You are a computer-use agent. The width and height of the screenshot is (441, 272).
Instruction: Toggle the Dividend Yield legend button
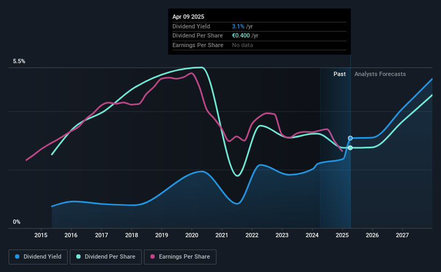(38, 257)
